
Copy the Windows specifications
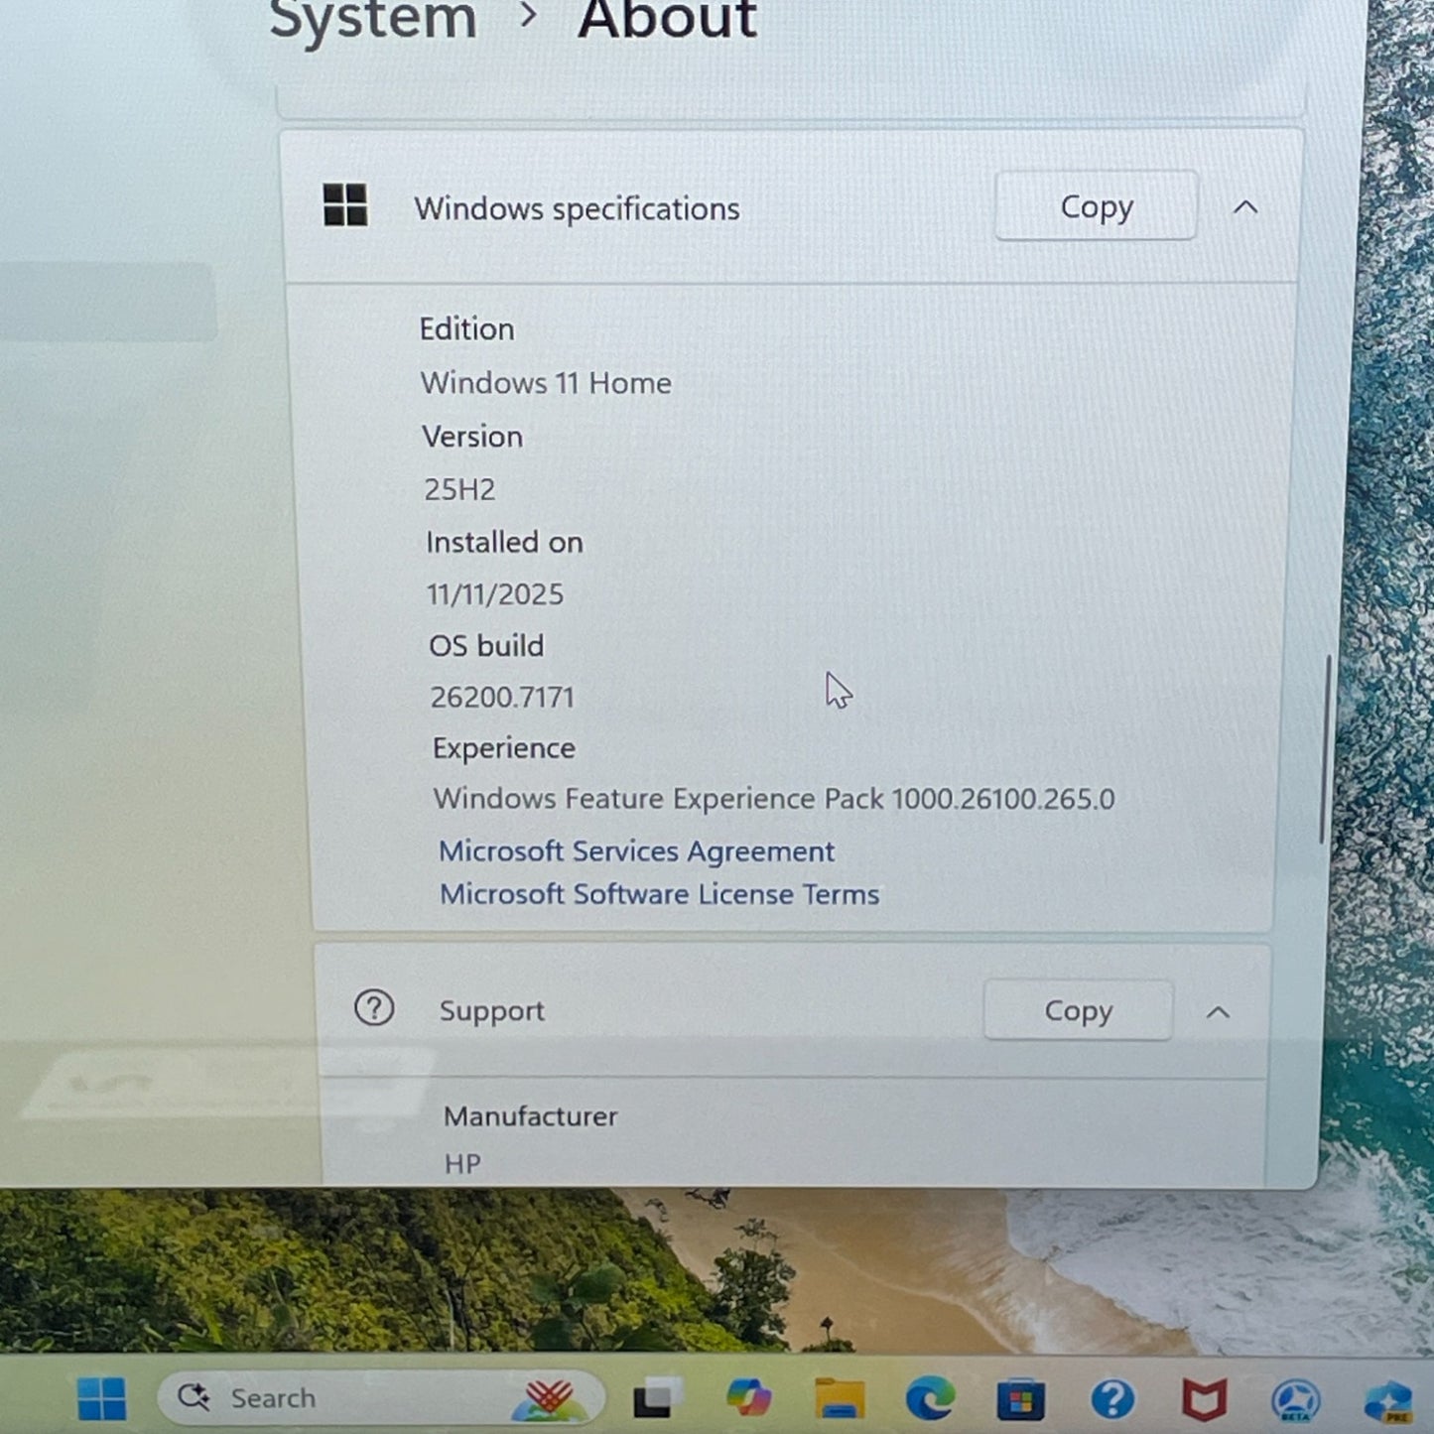[x=1096, y=206]
